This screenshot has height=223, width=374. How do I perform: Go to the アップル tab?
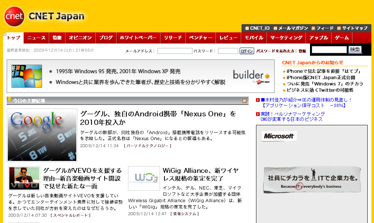click(x=319, y=38)
